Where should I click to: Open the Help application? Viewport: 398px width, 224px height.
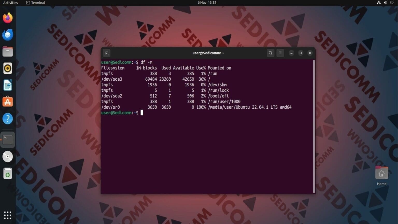[8, 118]
